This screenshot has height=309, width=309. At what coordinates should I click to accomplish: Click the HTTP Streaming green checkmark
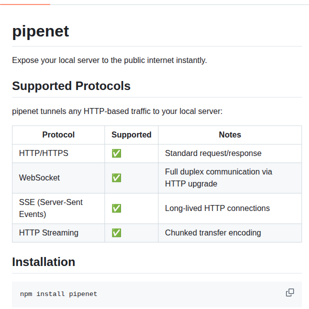[x=116, y=232]
